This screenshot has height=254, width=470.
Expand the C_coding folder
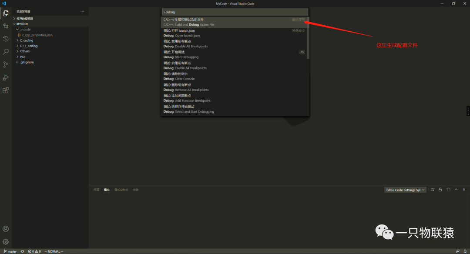(x=27, y=40)
